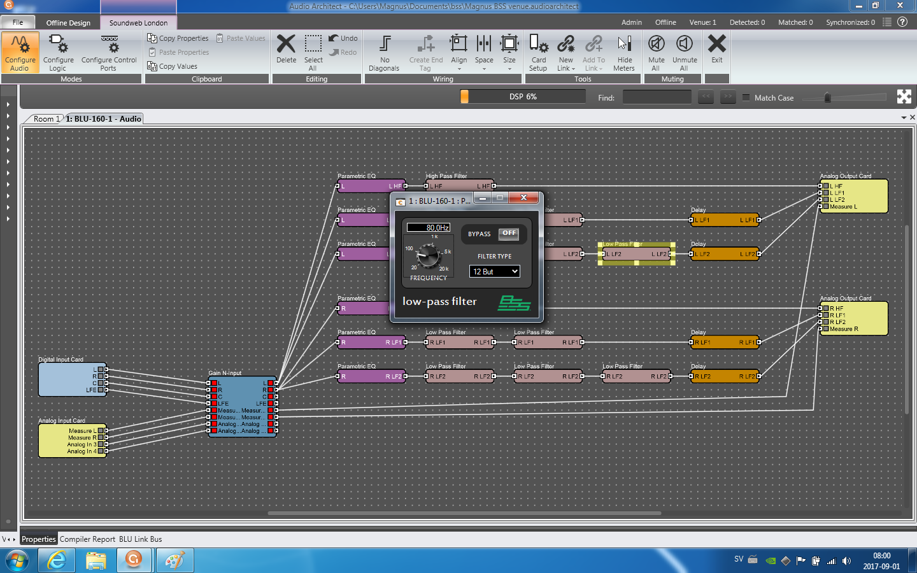Click Paste Values
This screenshot has height=573, width=917.
click(x=241, y=38)
